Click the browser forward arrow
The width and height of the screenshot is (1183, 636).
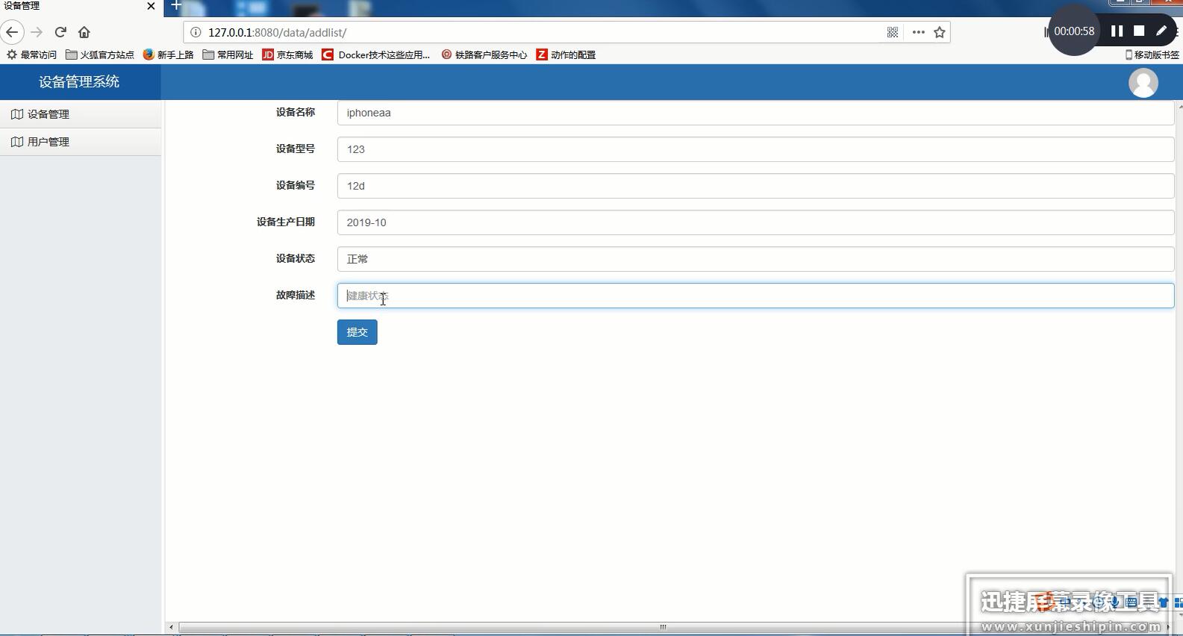[37, 32]
